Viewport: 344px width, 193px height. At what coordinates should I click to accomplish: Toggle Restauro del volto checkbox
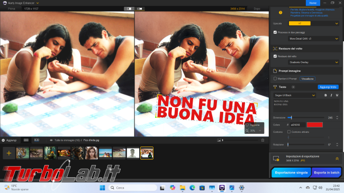pos(275,57)
